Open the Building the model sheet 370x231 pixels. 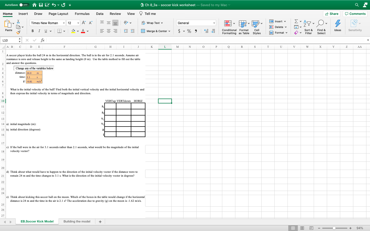point(77,221)
